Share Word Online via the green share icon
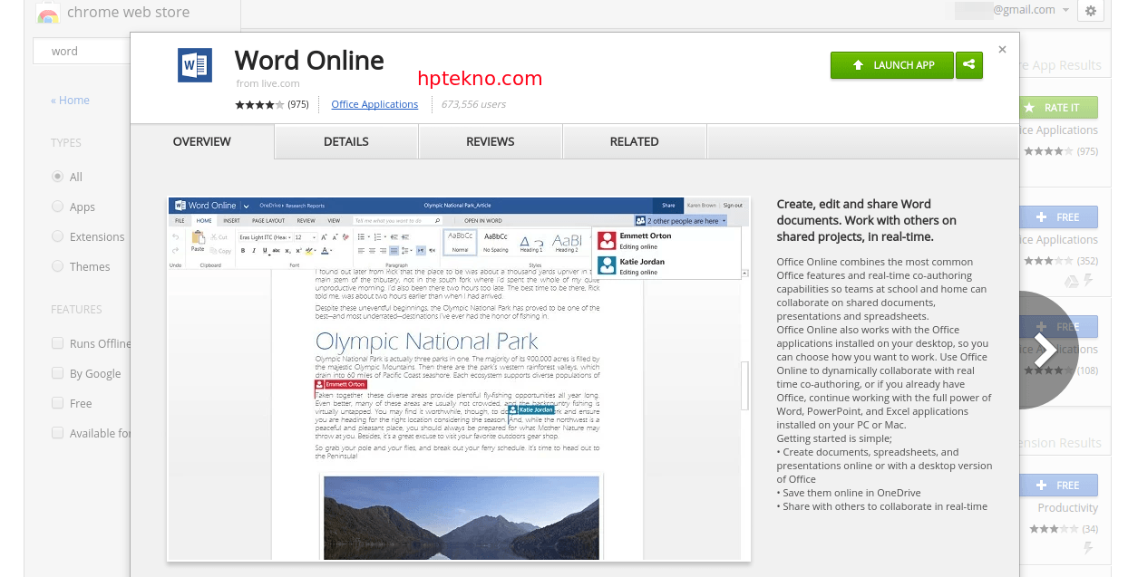 tap(969, 65)
